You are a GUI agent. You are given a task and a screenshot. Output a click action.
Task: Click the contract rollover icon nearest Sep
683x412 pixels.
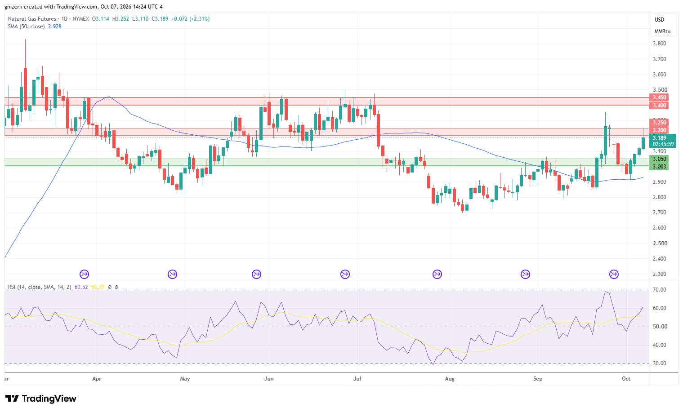(x=525, y=274)
